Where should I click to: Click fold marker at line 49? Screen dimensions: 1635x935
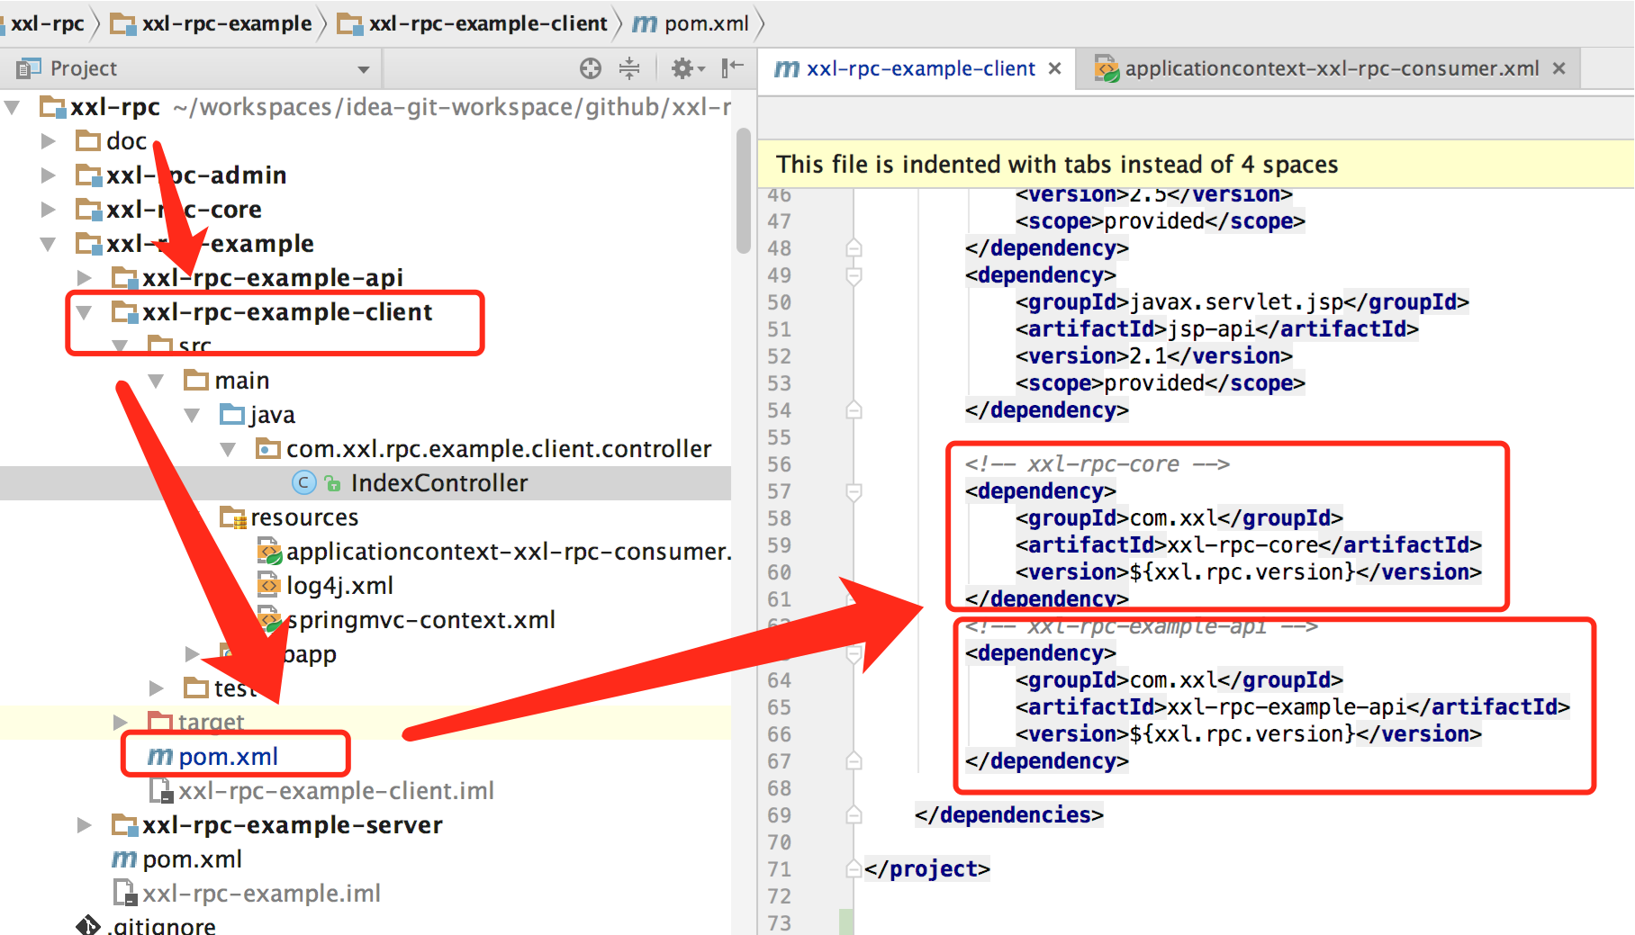click(854, 275)
